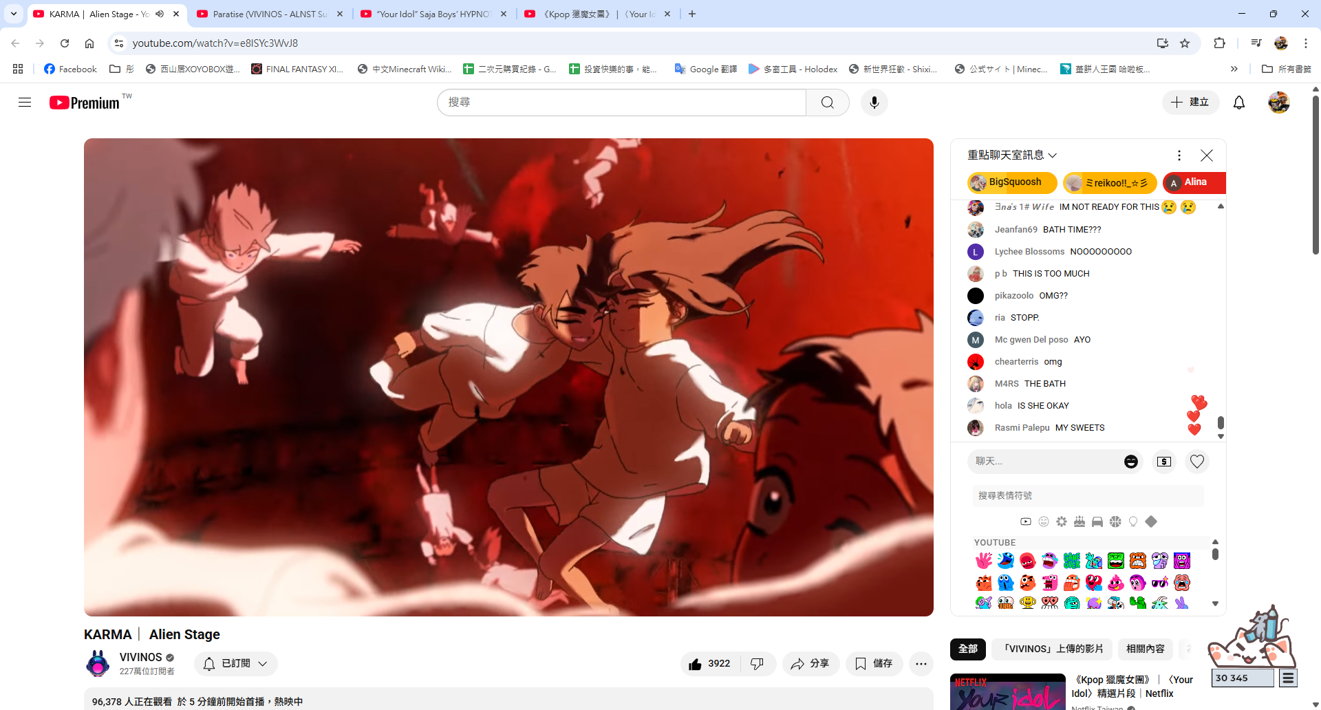This screenshot has height=710, width=1321.
Task: Open the Holodex bookmark
Action: tap(793, 69)
